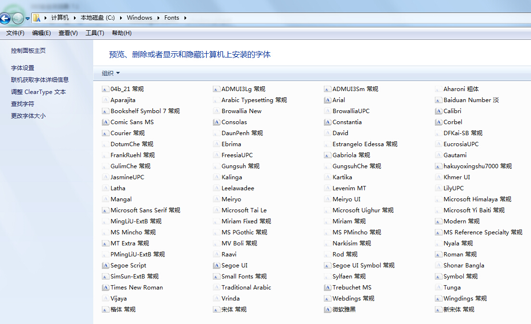Select Traditional Arabic font name
The height and width of the screenshot is (324, 531).
246,287
